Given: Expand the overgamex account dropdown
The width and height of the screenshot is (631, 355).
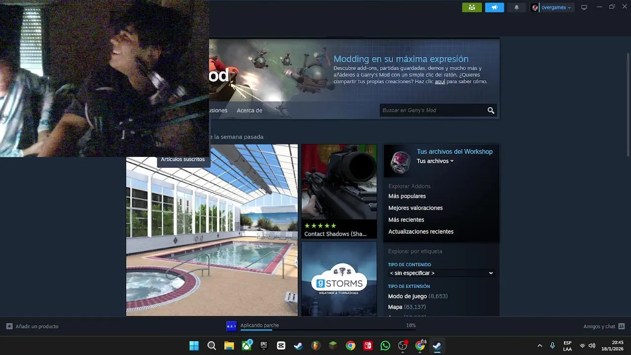Looking at the screenshot, I should pyautogui.click(x=569, y=7).
